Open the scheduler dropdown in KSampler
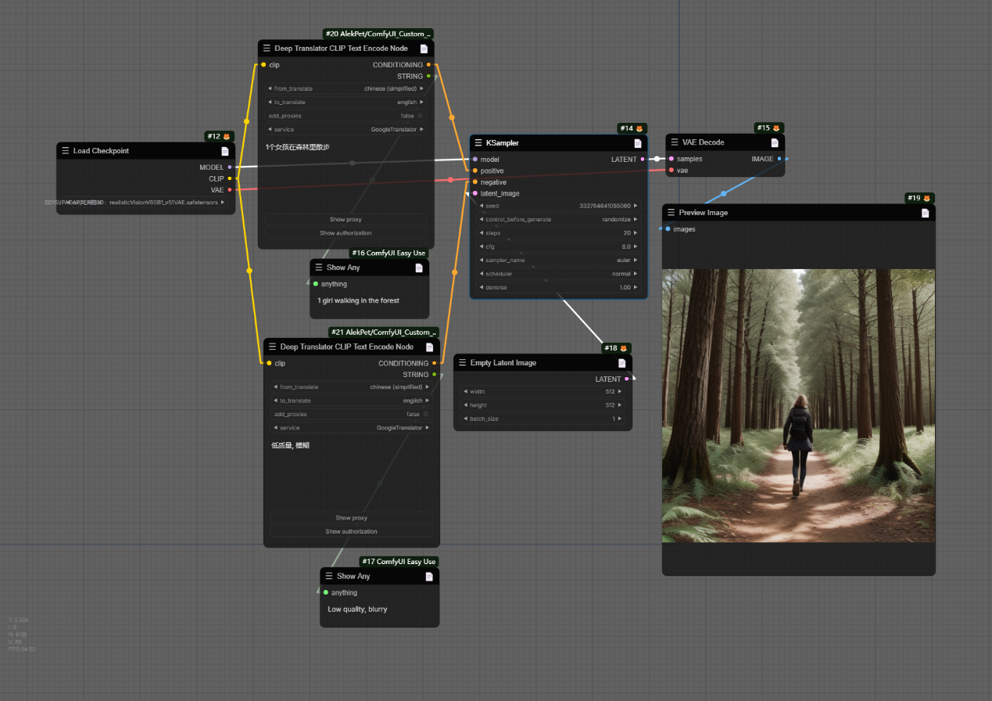Image resolution: width=992 pixels, height=701 pixels. click(558, 274)
